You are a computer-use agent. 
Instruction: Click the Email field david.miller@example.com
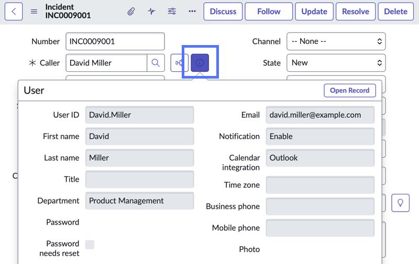click(320, 115)
